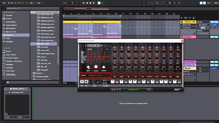Click the Previous Locator arrow

[182, 18]
